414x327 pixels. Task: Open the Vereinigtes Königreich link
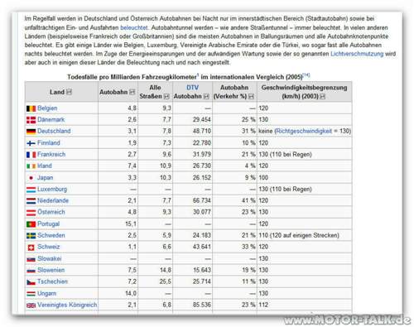tap(67, 305)
